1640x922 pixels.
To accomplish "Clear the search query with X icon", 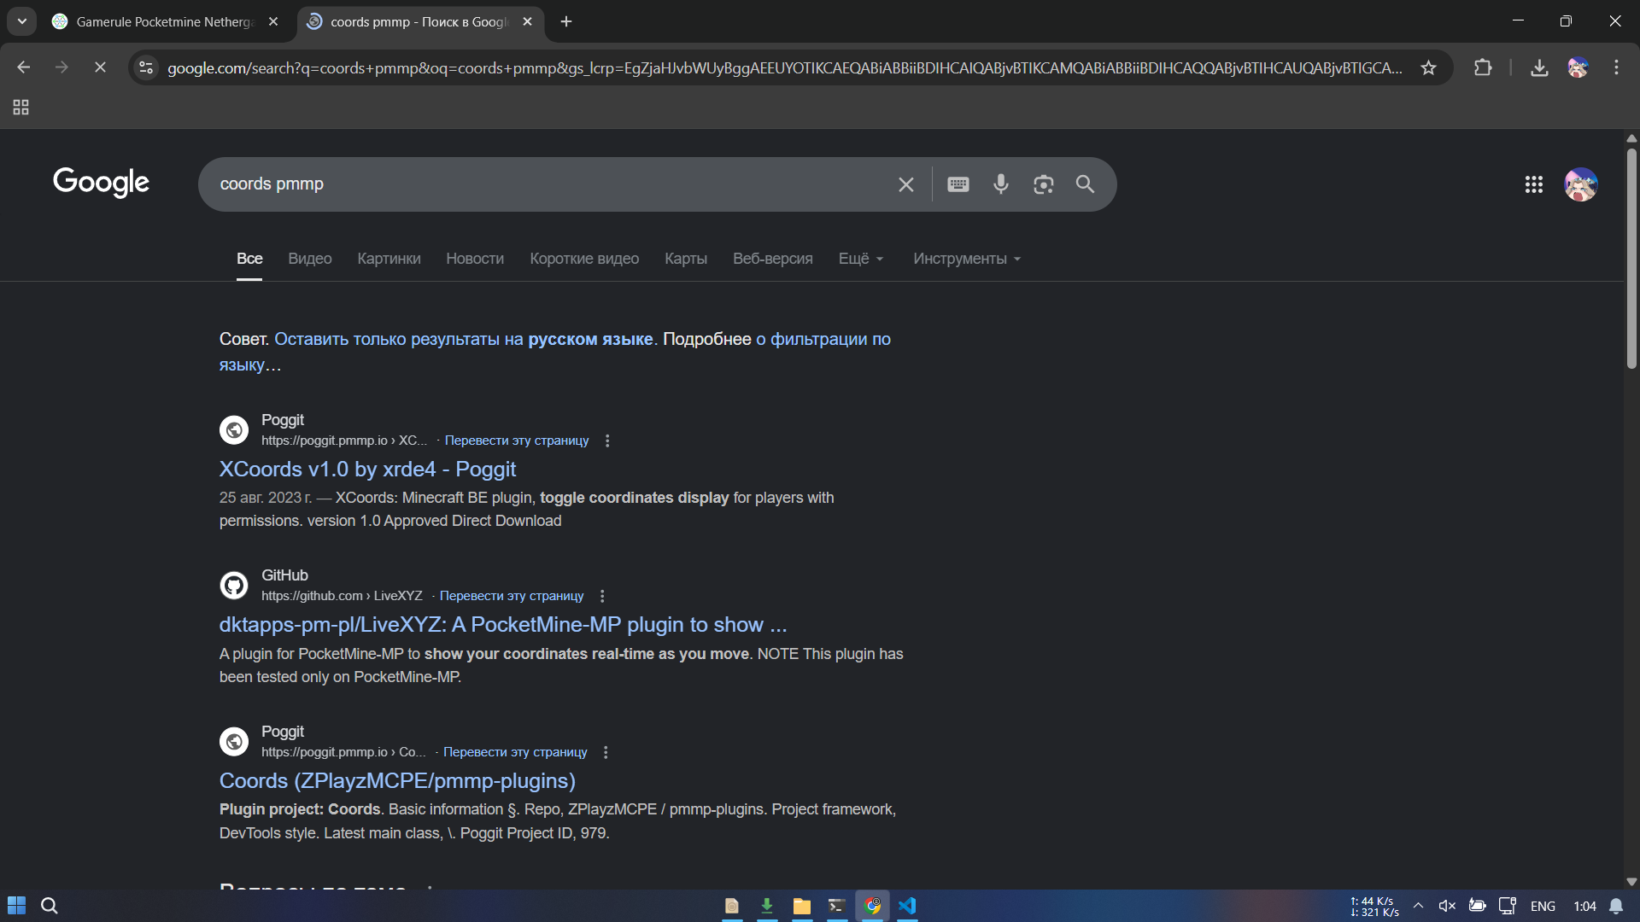I will pos(906,184).
